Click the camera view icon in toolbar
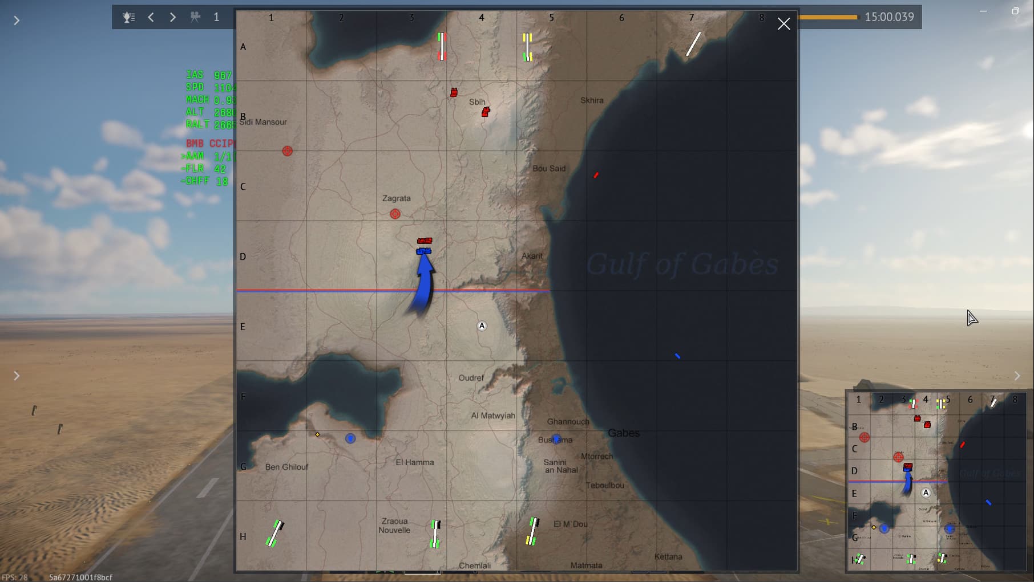Screen dimensions: 1034x582 [x=195, y=17]
